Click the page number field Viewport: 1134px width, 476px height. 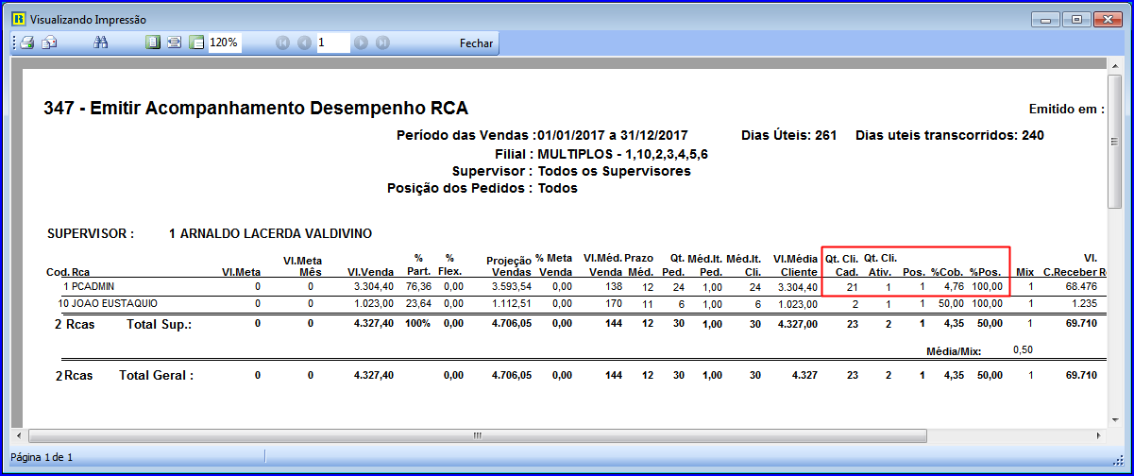coord(332,42)
